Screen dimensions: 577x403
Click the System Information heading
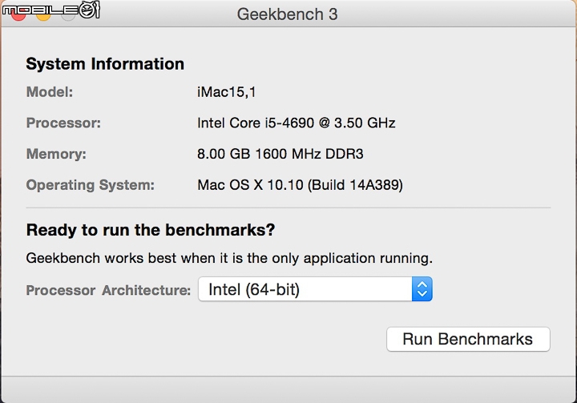click(x=105, y=64)
